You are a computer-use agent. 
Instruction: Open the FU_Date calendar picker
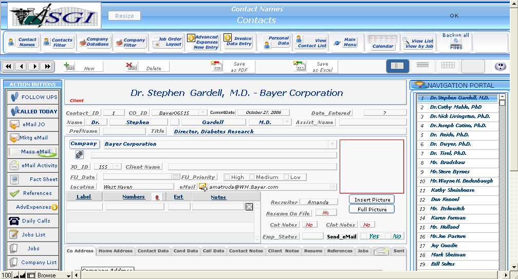coord(176,177)
